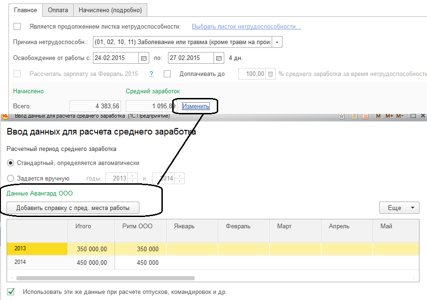Open calendar picker for end date 27.02.2015
427x300 pixels.
pos(219,58)
